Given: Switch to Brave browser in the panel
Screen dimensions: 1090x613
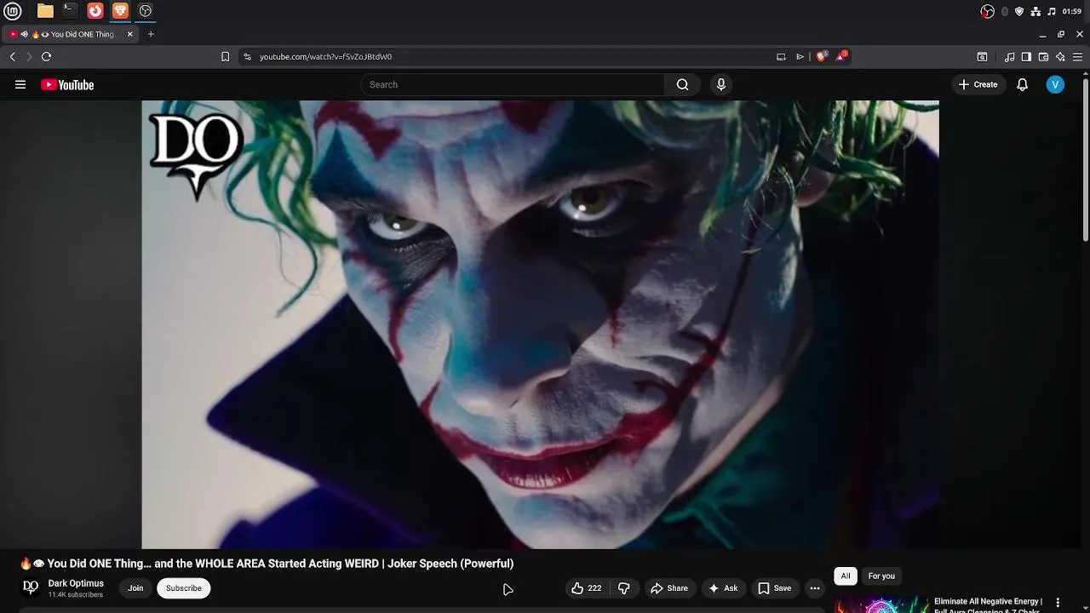Looking at the screenshot, I should pos(120,11).
